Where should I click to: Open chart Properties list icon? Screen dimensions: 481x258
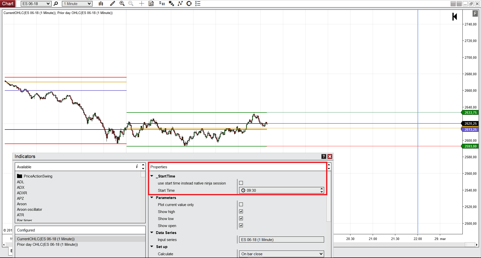[x=198, y=3]
